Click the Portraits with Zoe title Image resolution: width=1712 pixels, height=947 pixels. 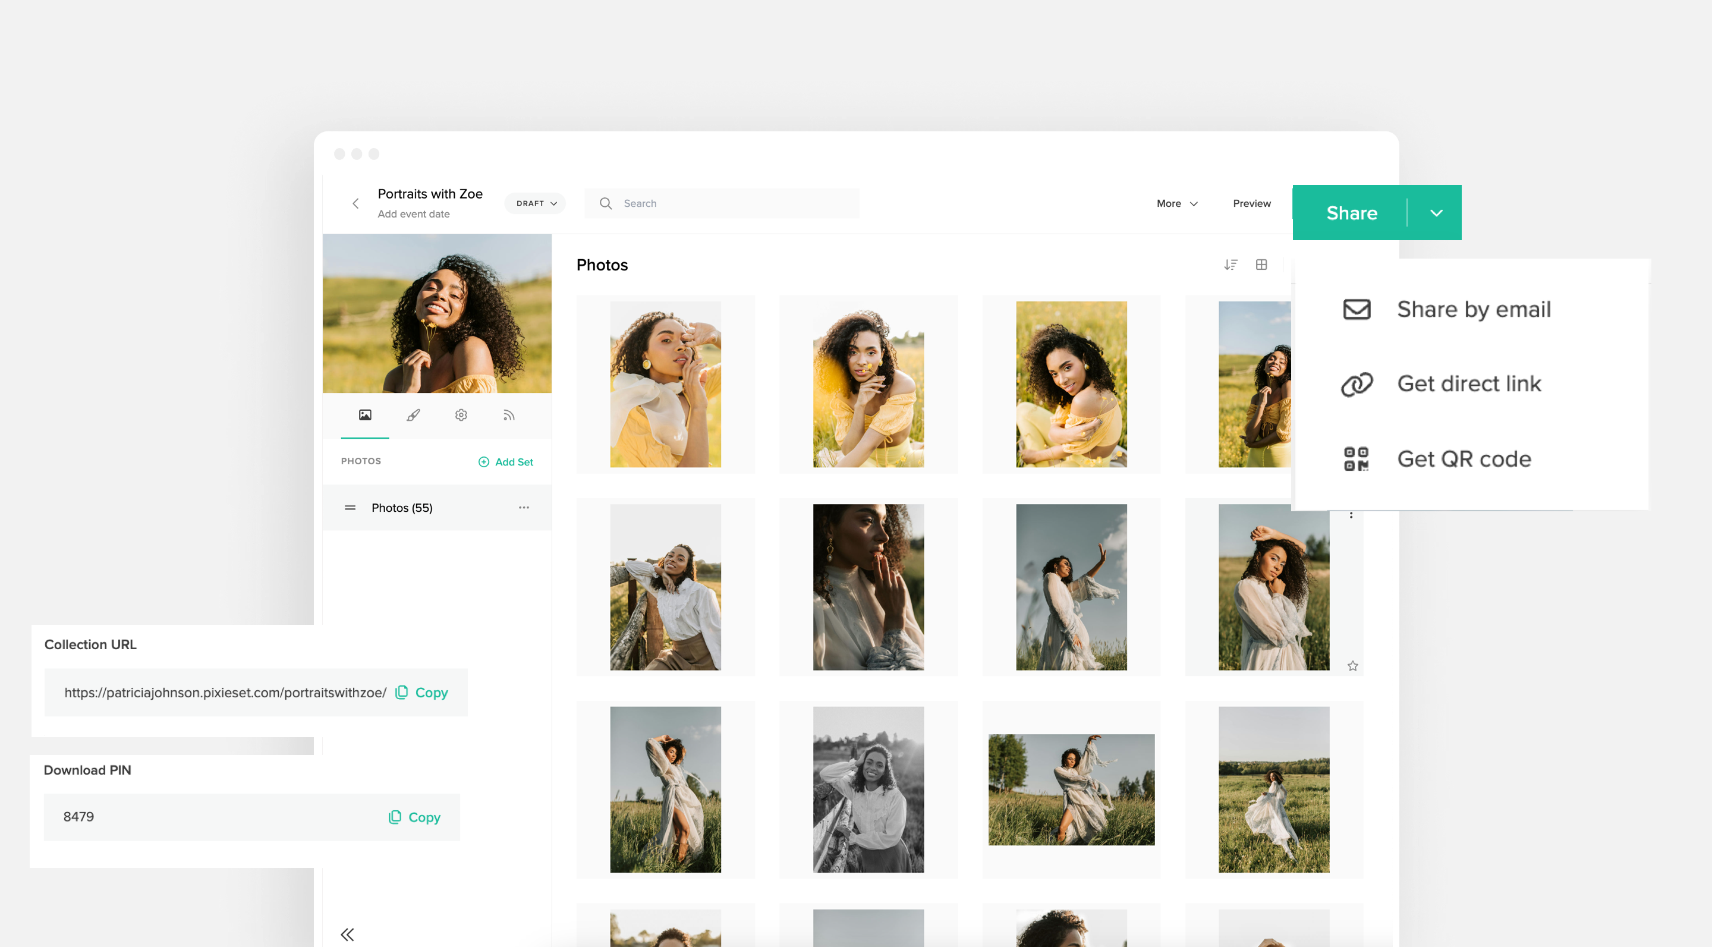tap(430, 194)
